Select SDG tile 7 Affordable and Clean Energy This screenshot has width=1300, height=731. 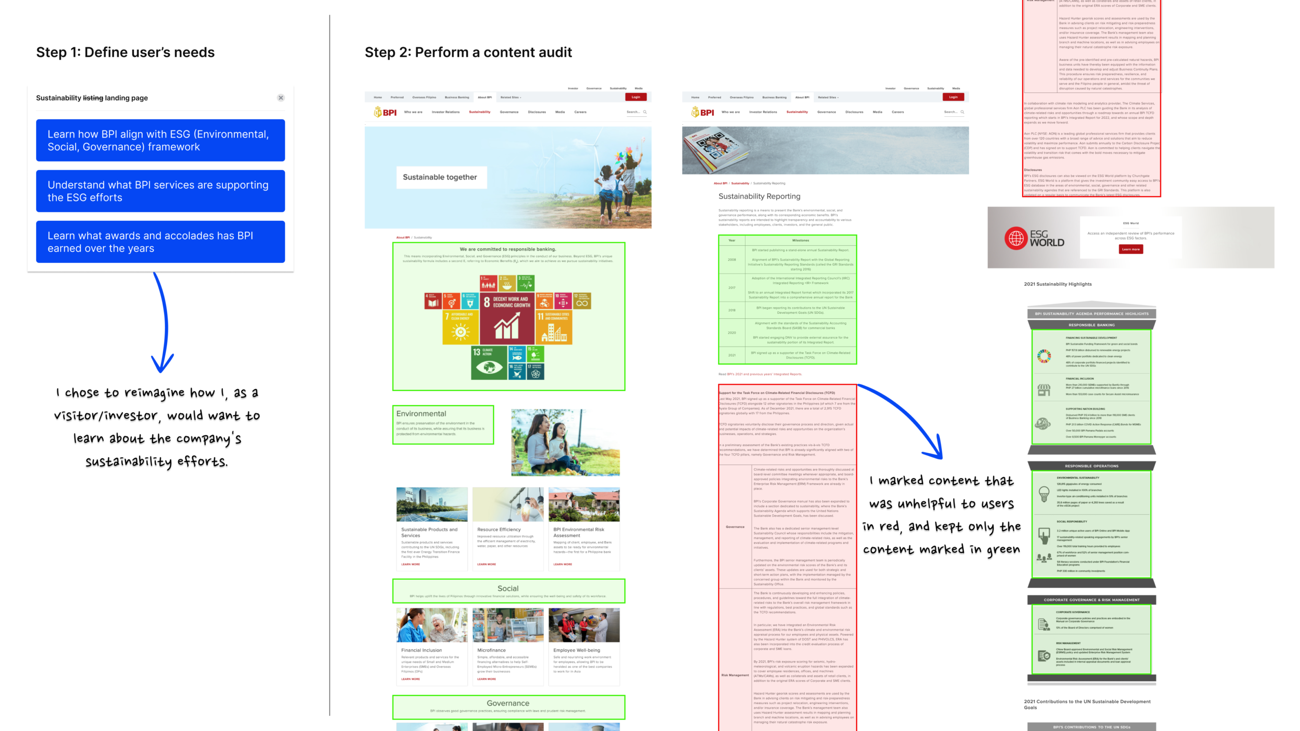(x=461, y=326)
